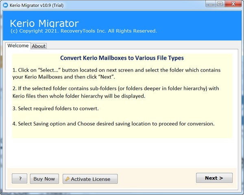Image resolution: width=244 pixels, height=195 pixels.
Task: Switch to the Welcome tab
Action: [x=17, y=46]
